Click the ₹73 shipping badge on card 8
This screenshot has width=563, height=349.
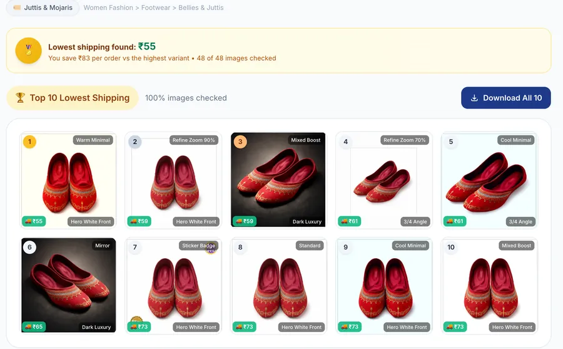point(245,326)
